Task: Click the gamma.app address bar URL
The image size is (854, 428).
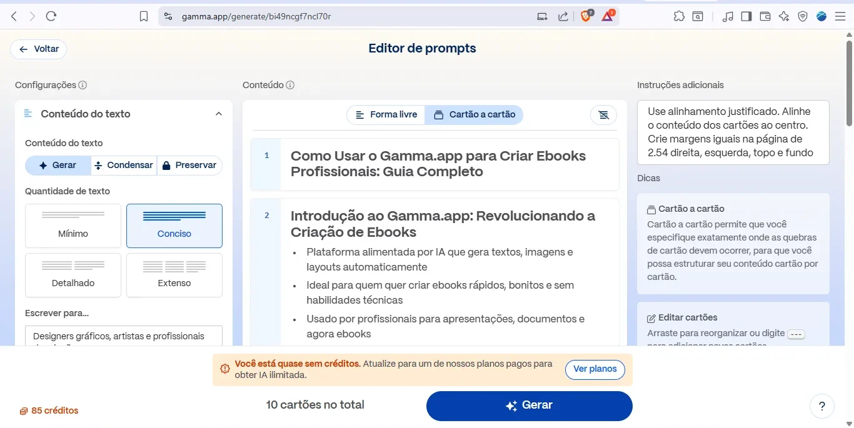Action: click(256, 16)
